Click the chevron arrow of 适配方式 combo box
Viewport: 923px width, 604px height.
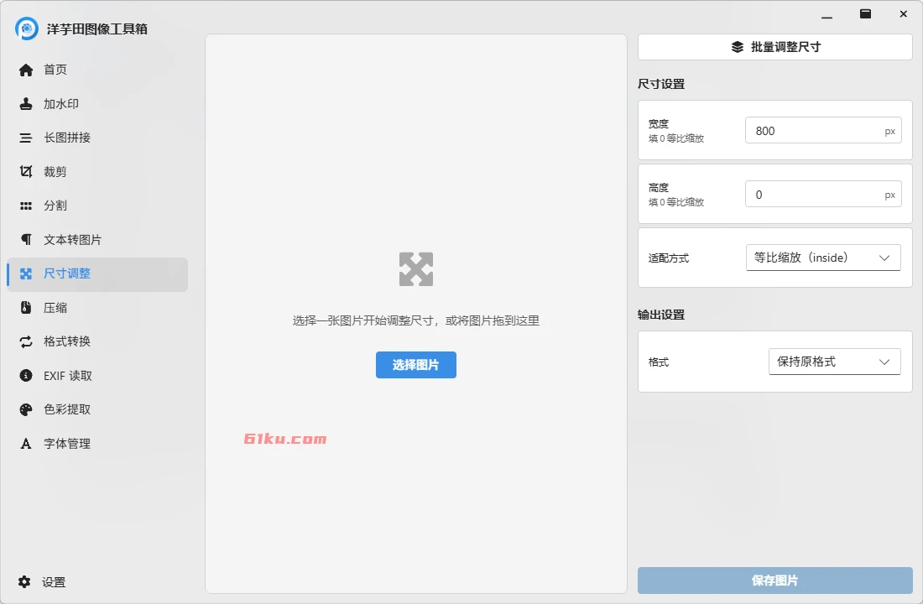pos(884,258)
